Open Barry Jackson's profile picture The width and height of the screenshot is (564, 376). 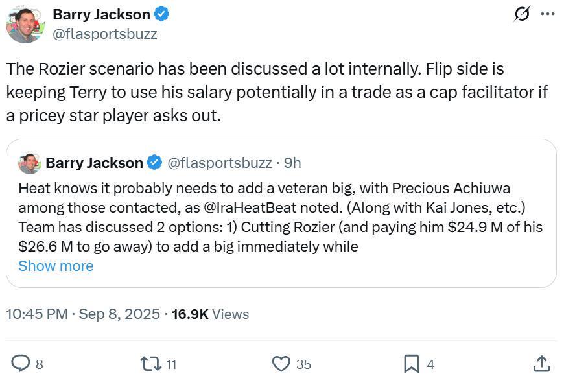(x=25, y=24)
